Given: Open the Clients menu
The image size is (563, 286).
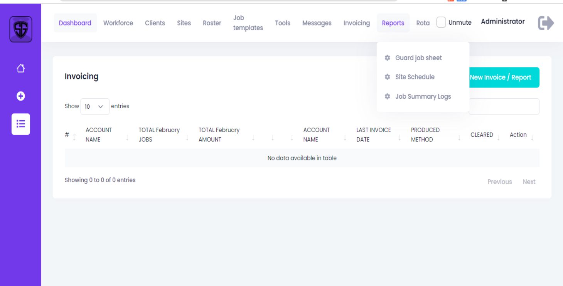Looking at the screenshot, I should pyautogui.click(x=155, y=23).
